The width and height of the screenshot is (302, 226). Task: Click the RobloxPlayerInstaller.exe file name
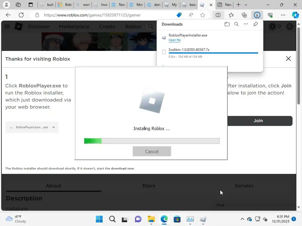point(188,35)
